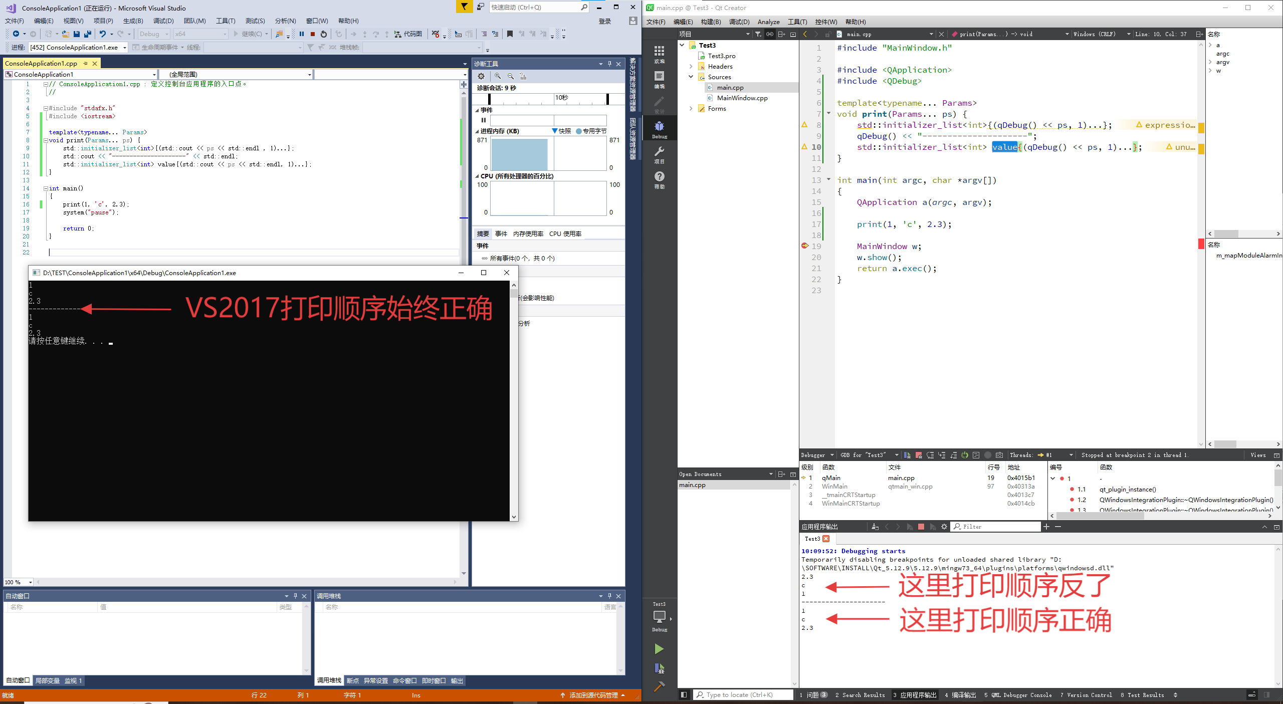Stop application in 应用程序输出 pane

point(921,527)
